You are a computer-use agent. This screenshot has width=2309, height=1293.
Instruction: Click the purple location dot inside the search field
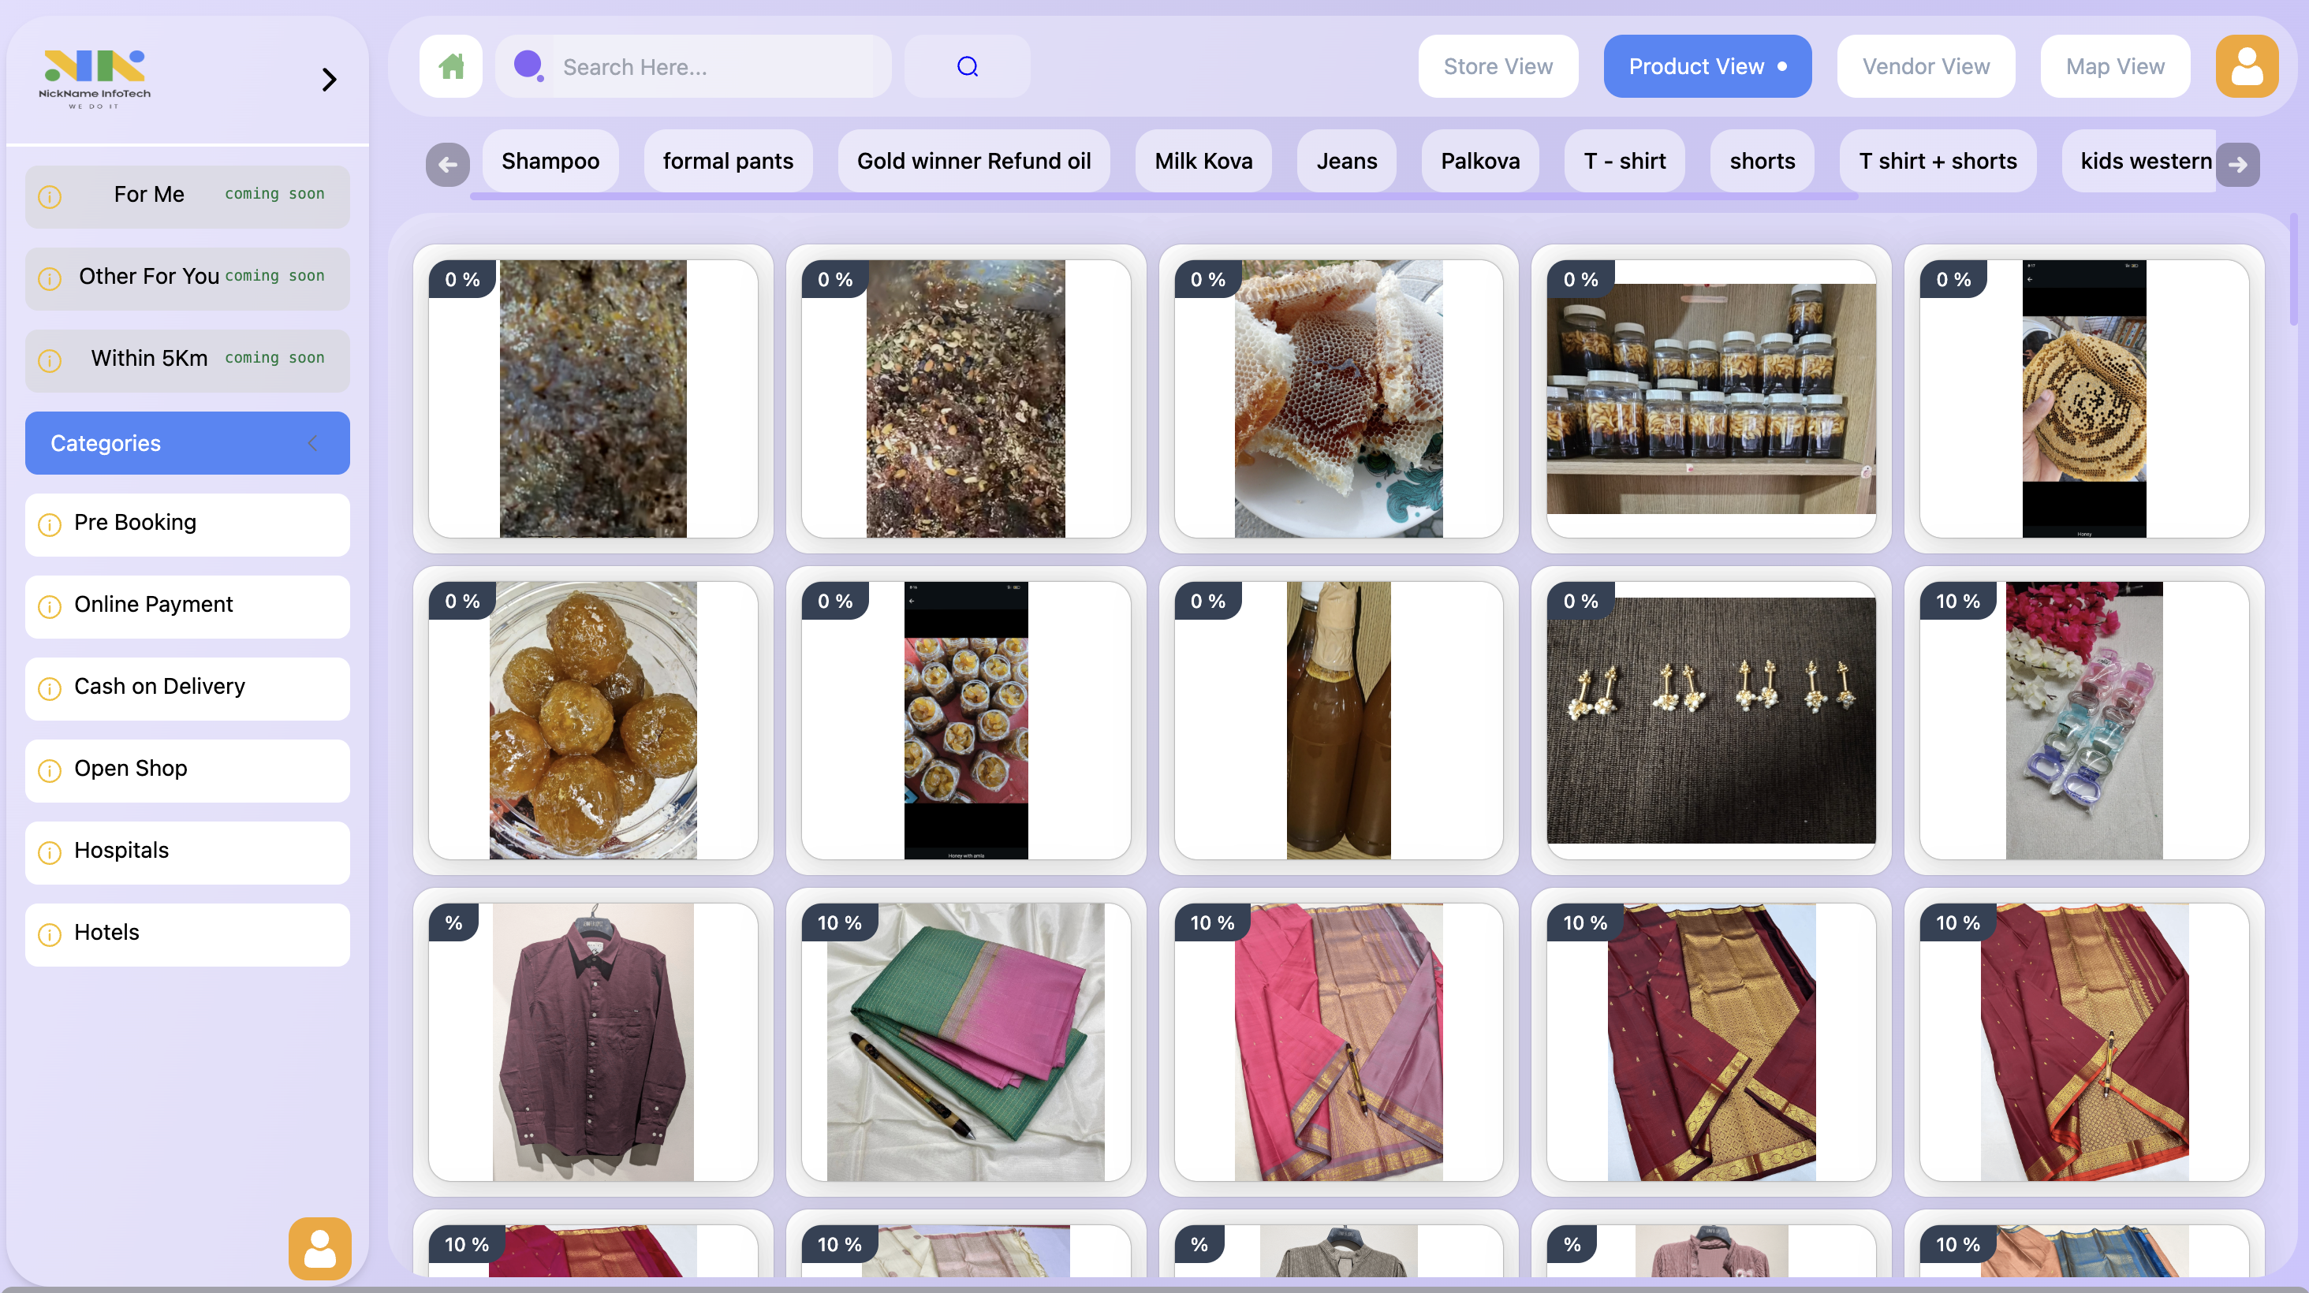tap(529, 65)
